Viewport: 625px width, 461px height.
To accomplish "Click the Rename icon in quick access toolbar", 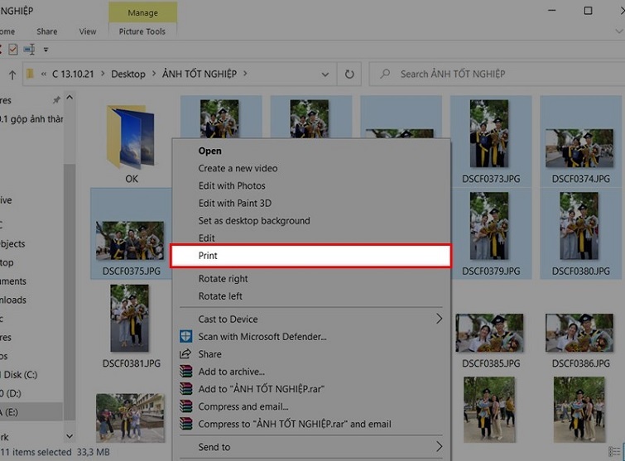I will point(29,50).
